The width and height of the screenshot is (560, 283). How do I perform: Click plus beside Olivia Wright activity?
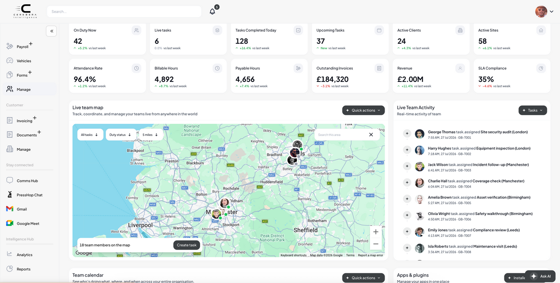click(407, 215)
